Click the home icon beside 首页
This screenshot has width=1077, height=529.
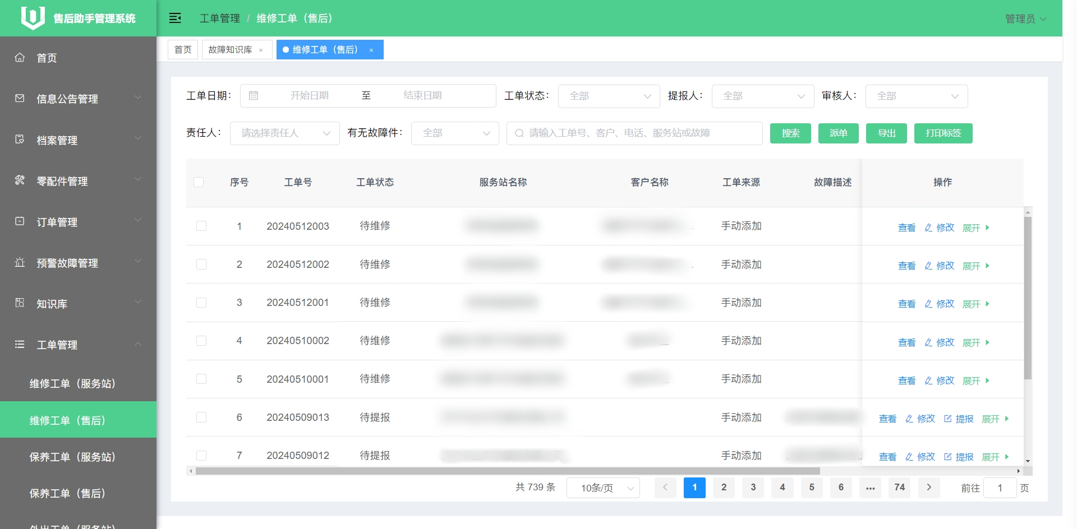tap(20, 58)
